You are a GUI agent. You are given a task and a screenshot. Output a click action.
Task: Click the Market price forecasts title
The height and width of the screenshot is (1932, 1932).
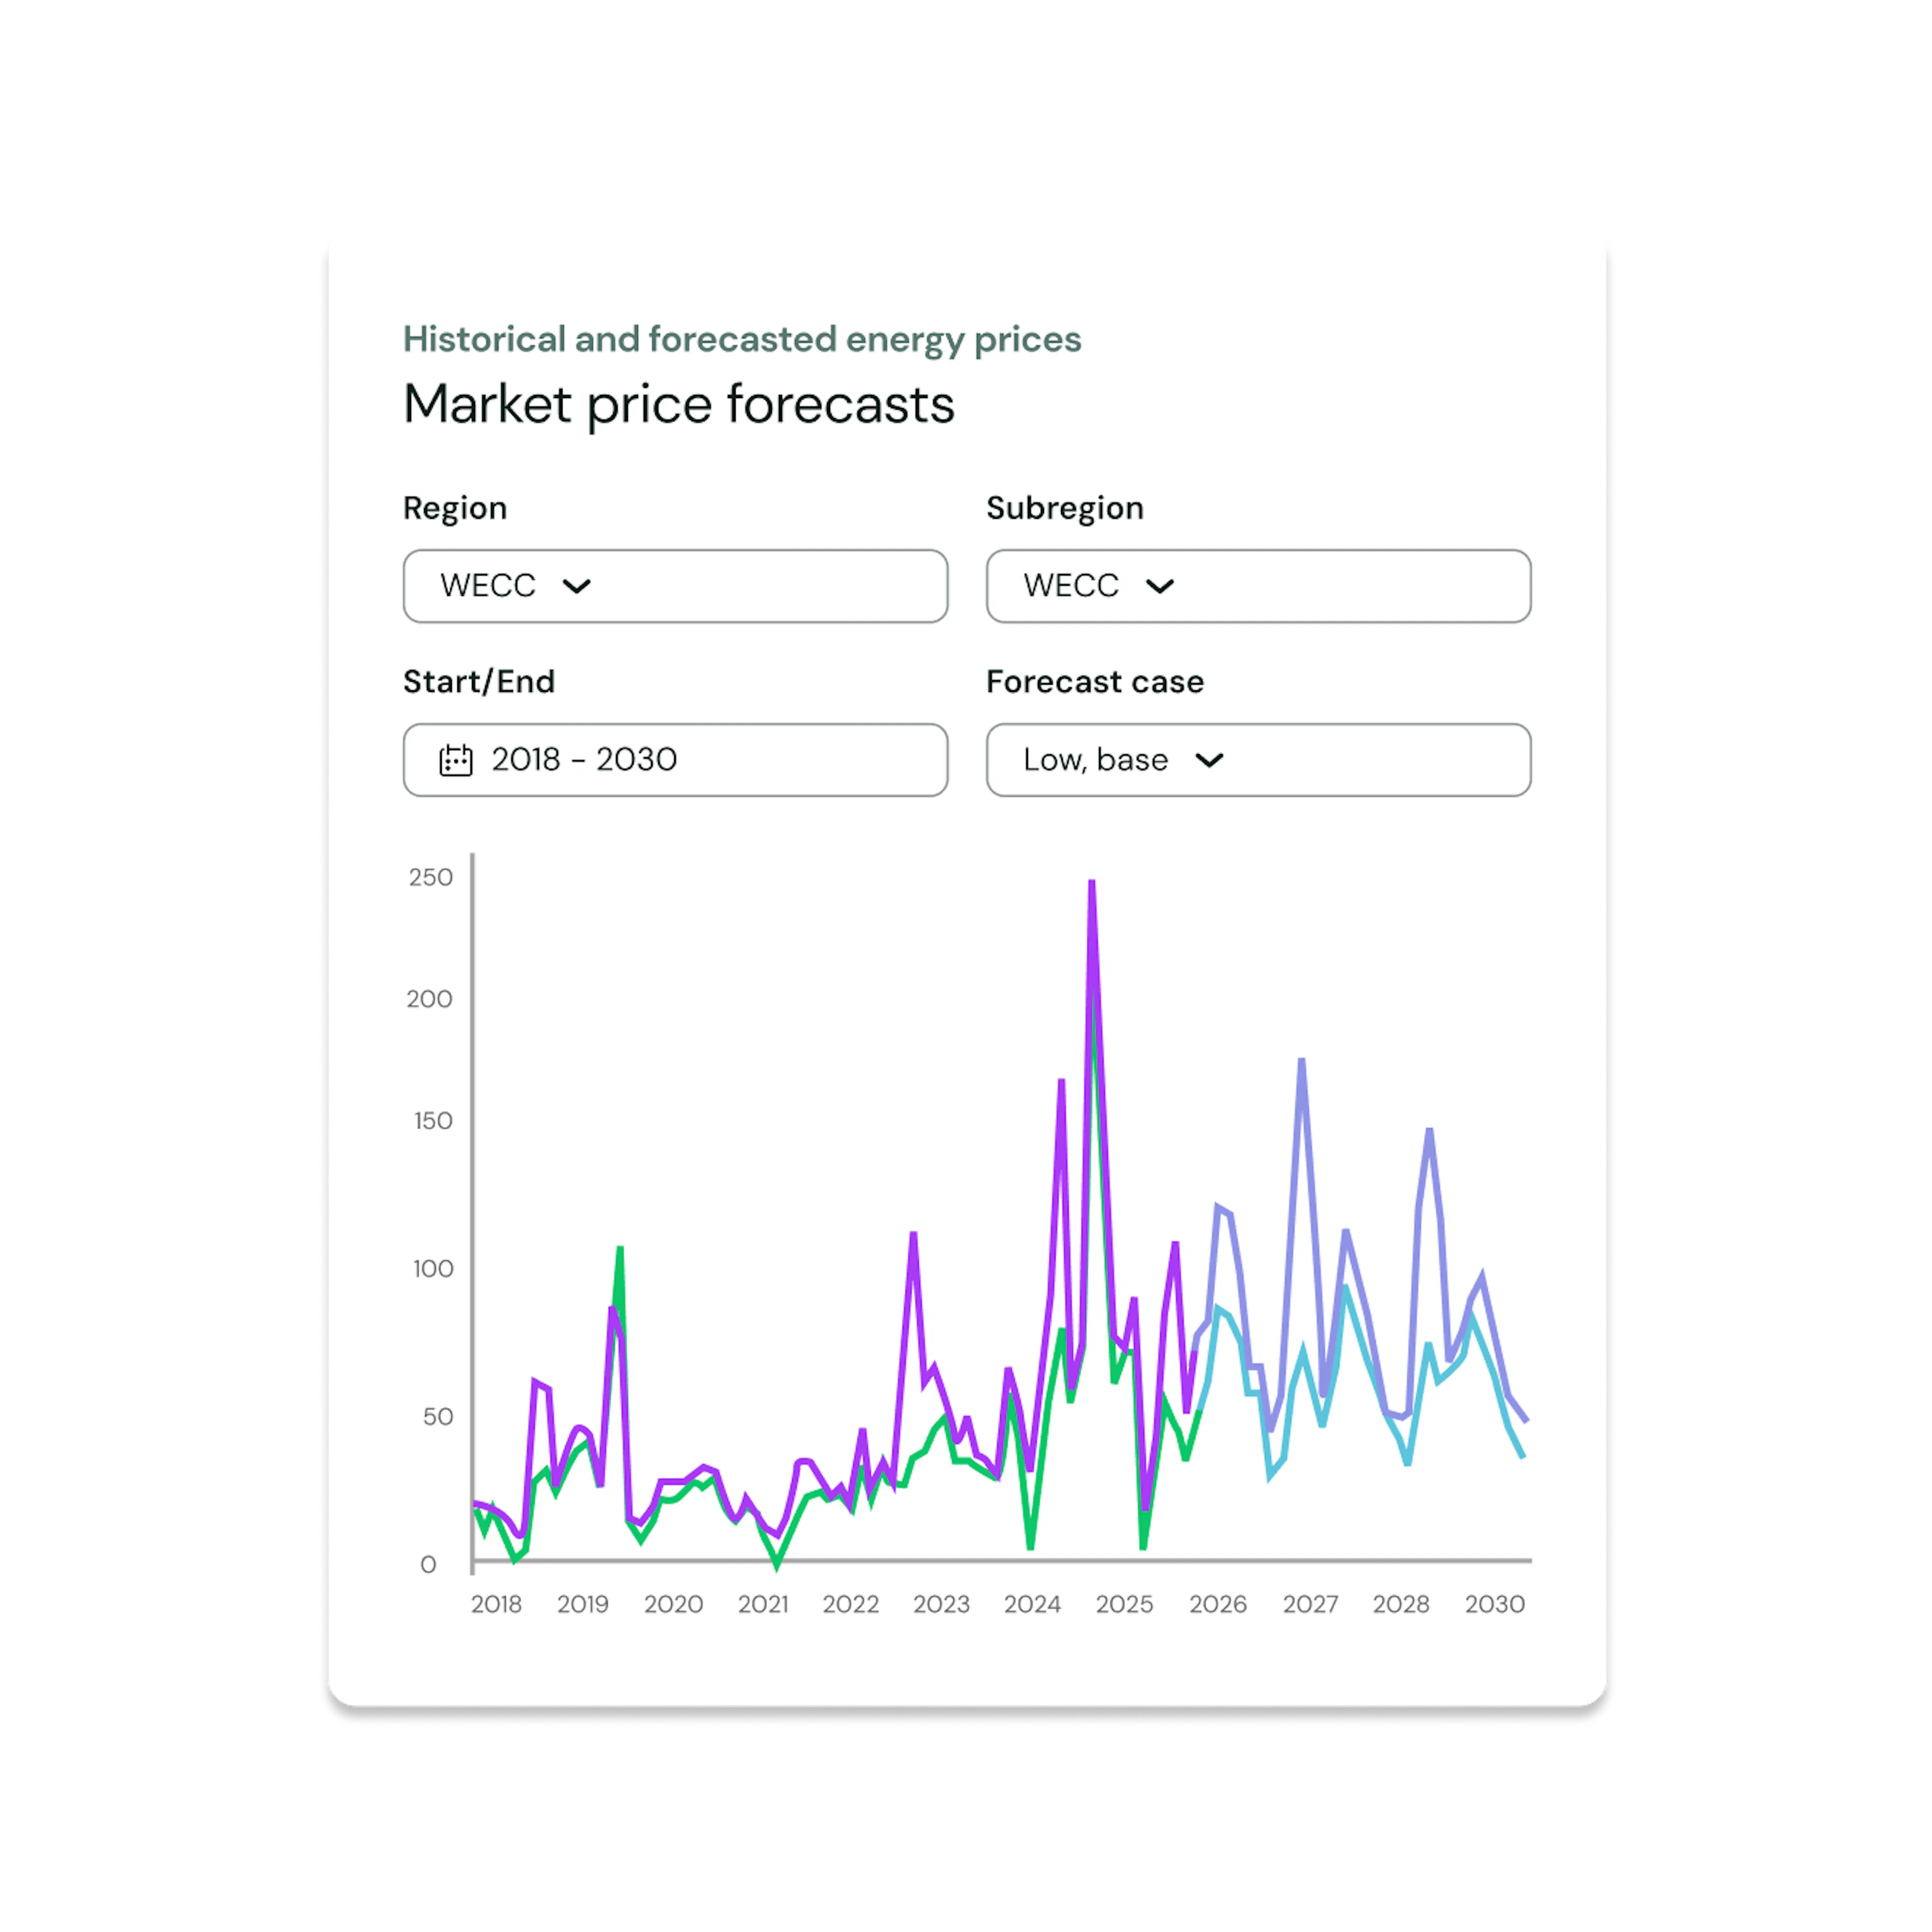[x=679, y=405]
